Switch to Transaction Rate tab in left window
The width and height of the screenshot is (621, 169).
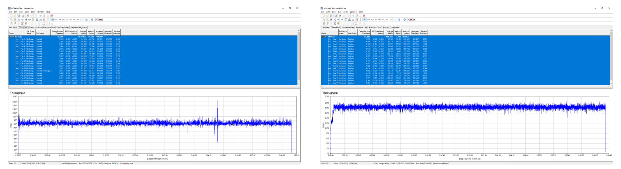click(35, 27)
